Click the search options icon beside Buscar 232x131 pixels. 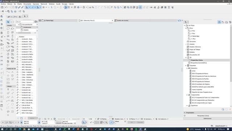point(36,22)
